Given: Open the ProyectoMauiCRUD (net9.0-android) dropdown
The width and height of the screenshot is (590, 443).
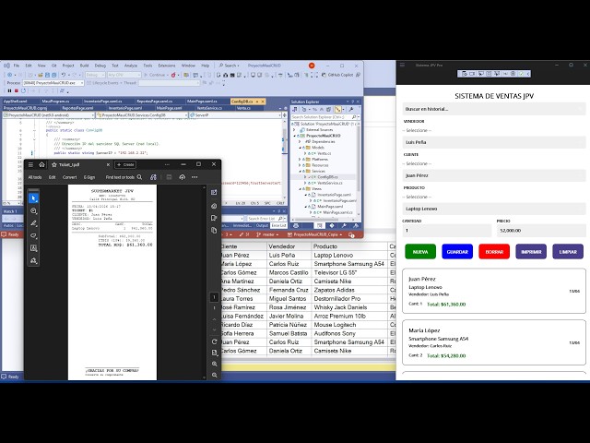Looking at the screenshot, I should coord(49,114).
